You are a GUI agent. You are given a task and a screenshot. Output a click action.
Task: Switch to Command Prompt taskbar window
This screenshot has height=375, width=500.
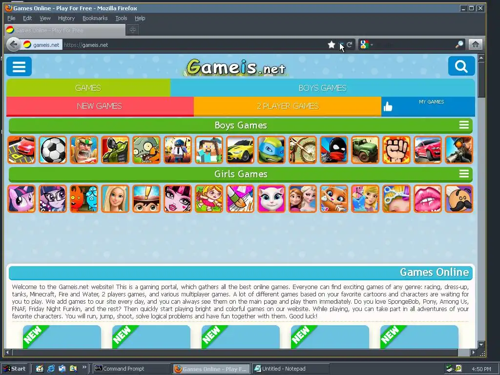click(x=131, y=369)
